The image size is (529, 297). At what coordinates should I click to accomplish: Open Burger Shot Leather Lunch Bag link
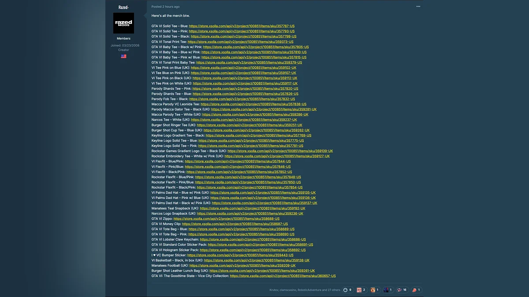[x=262, y=271]
